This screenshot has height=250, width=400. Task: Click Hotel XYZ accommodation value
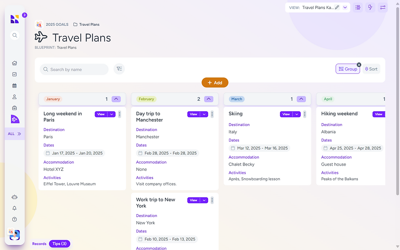(53, 169)
